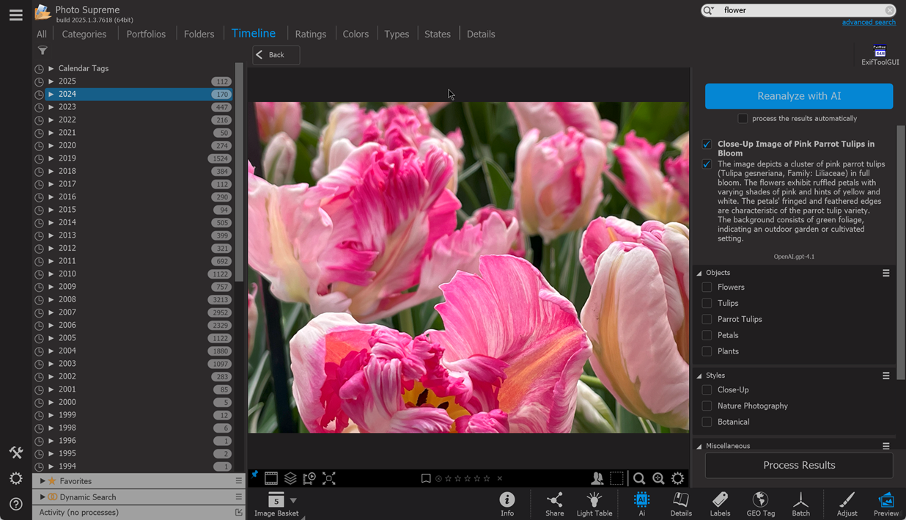Clear the search box text

click(x=889, y=10)
